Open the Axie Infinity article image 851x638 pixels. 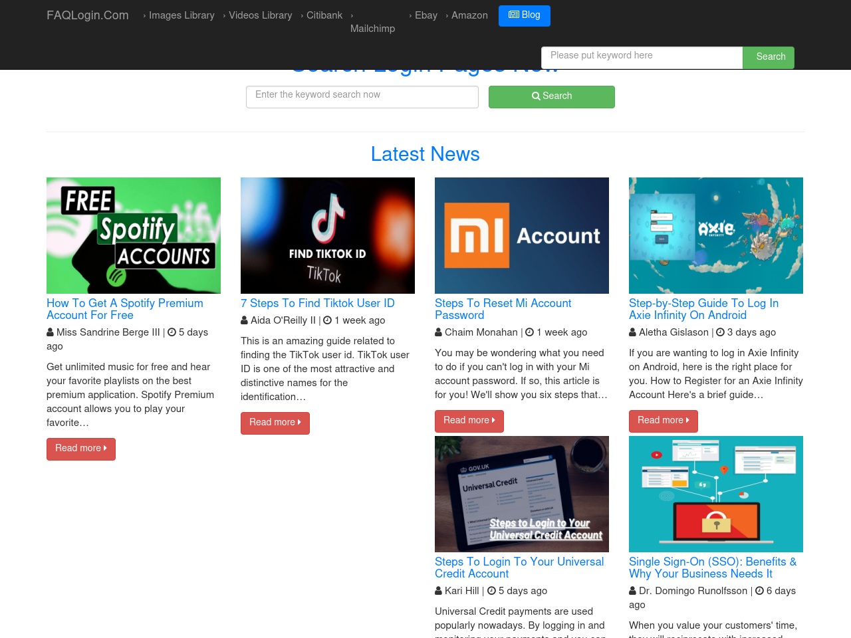click(716, 235)
